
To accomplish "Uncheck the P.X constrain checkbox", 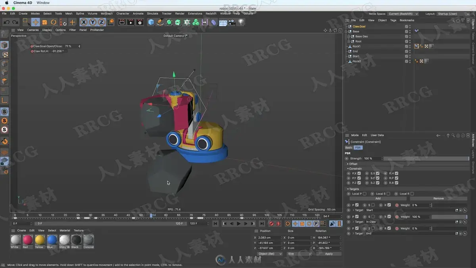I will [359, 173].
